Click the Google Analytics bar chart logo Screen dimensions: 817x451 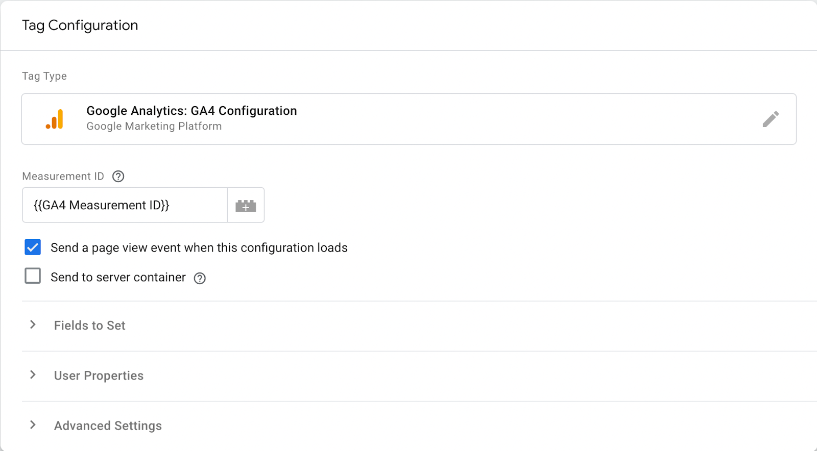[55, 119]
